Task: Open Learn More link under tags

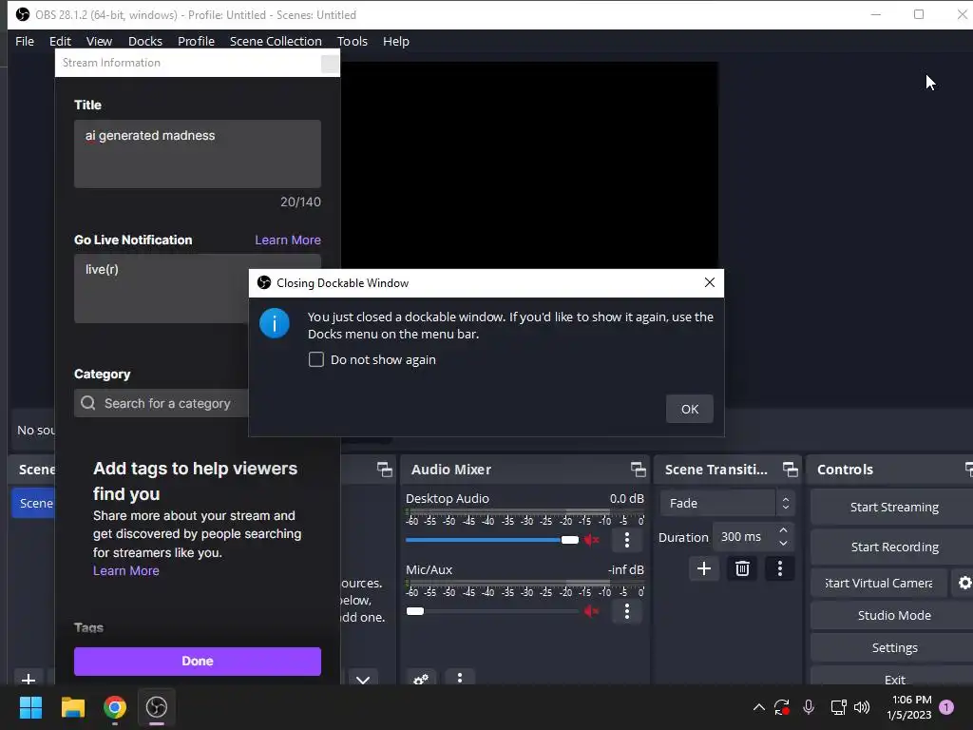Action: tap(126, 570)
